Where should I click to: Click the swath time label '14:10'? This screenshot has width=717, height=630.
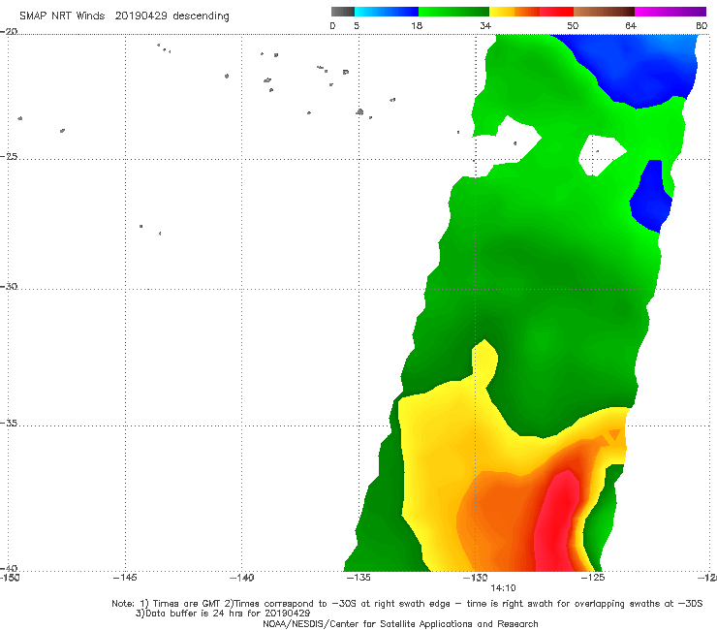coord(503,588)
